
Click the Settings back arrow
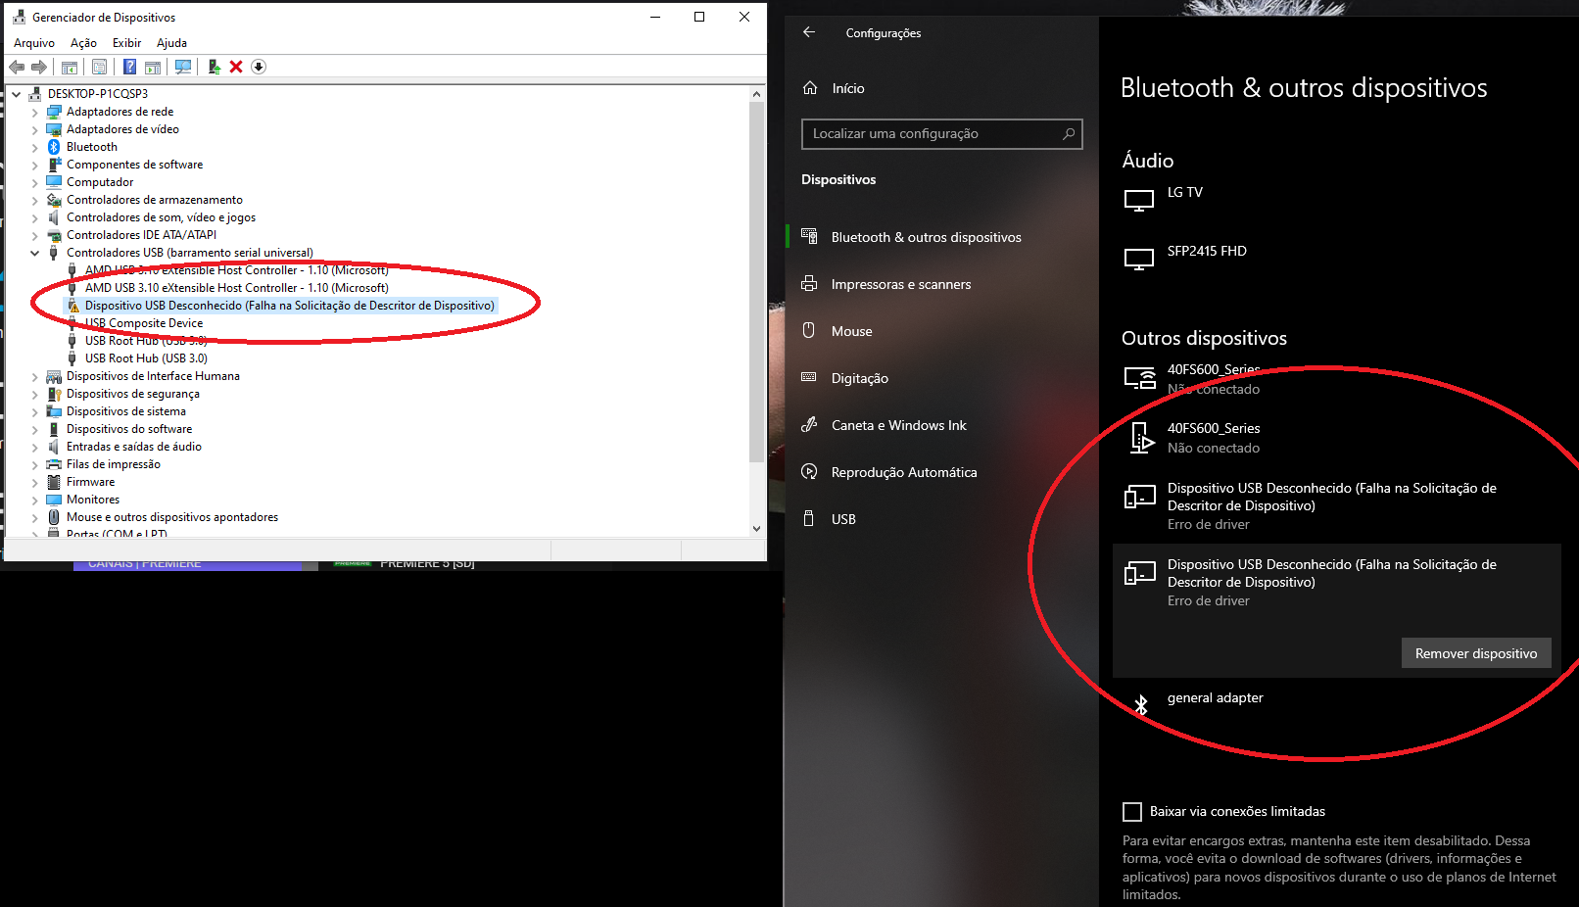point(809,32)
